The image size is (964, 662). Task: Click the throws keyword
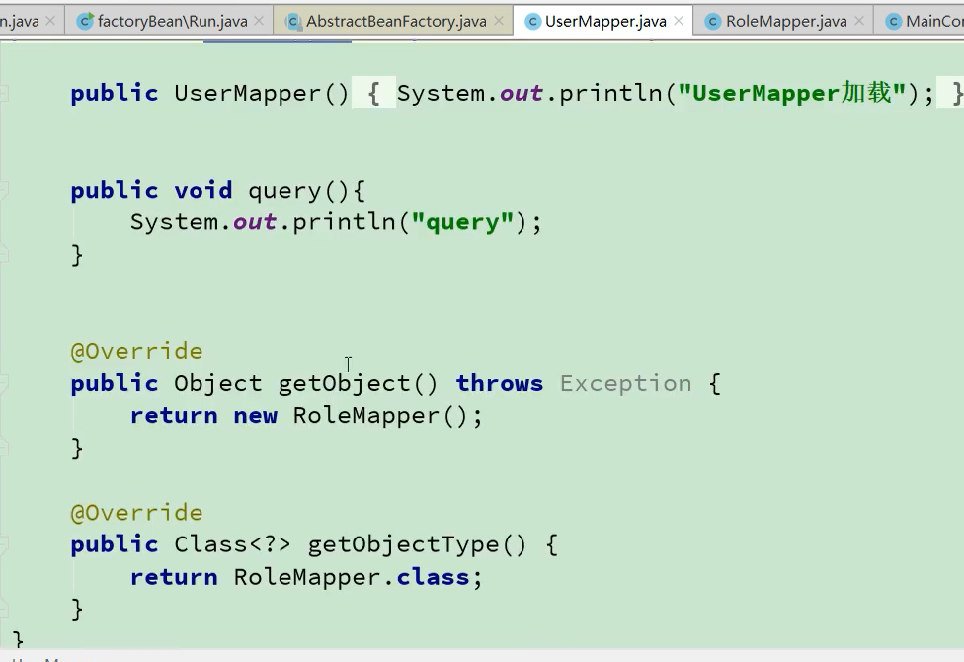click(499, 384)
